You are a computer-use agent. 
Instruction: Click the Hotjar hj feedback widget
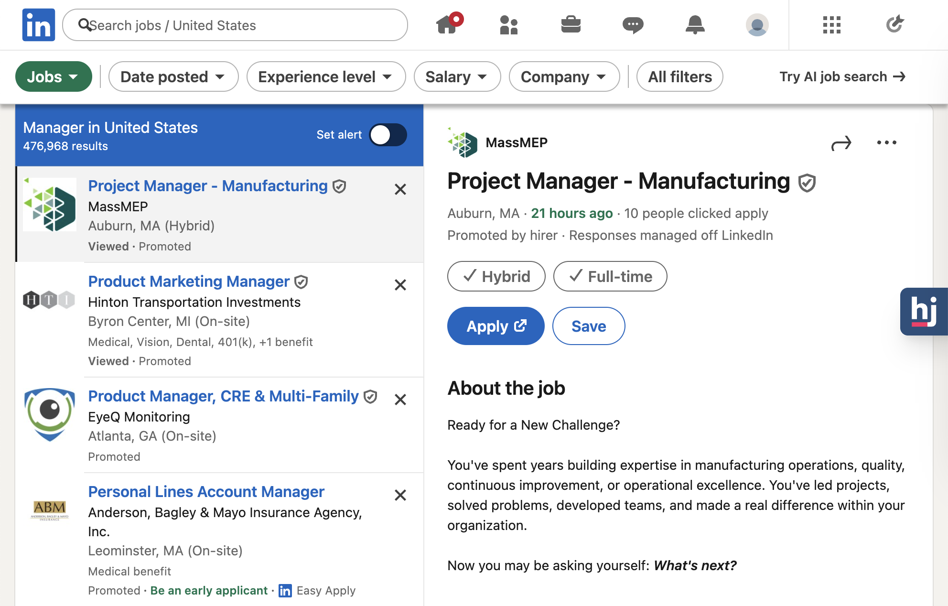pos(924,311)
